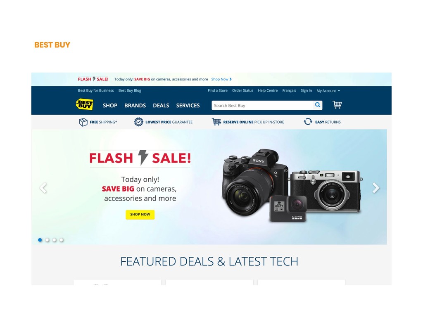The width and height of the screenshot is (423, 317).
Task: Click the Free Shipping box icon
Action: coord(83,122)
